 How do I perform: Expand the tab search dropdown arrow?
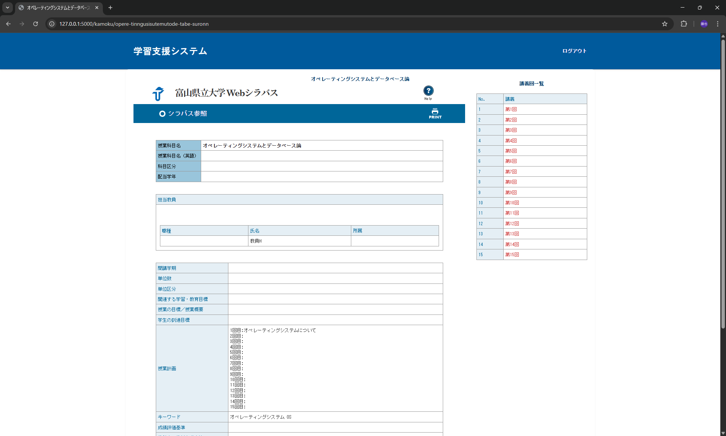point(7,8)
